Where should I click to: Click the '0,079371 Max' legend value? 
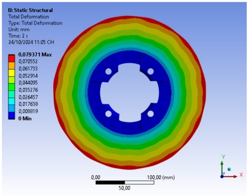point(35,55)
